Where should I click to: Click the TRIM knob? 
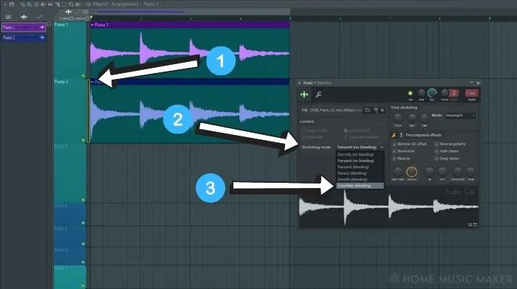coord(471,172)
